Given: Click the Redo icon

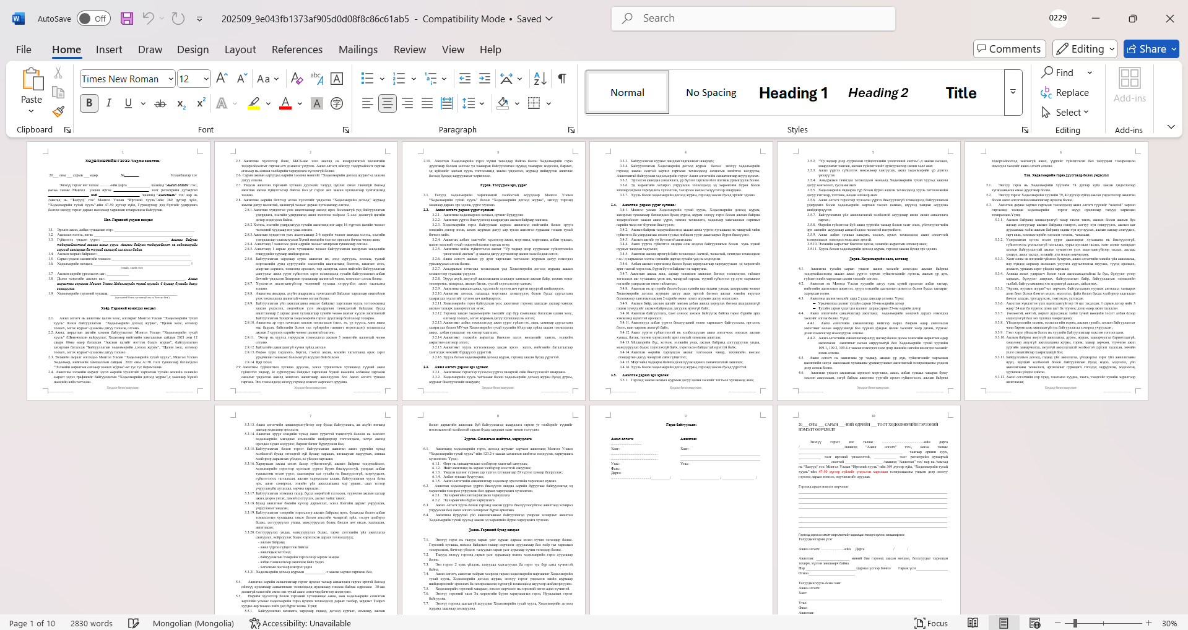Looking at the screenshot, I should 178,19.
